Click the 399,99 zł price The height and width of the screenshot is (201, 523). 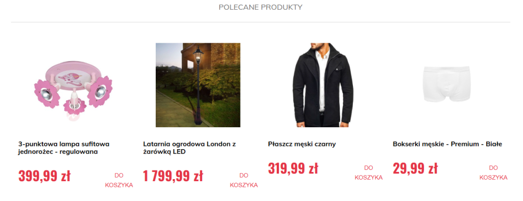click(x=44, y=176)
